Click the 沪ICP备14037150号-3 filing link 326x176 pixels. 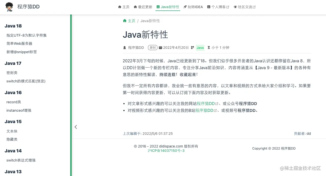pos(166,151)
